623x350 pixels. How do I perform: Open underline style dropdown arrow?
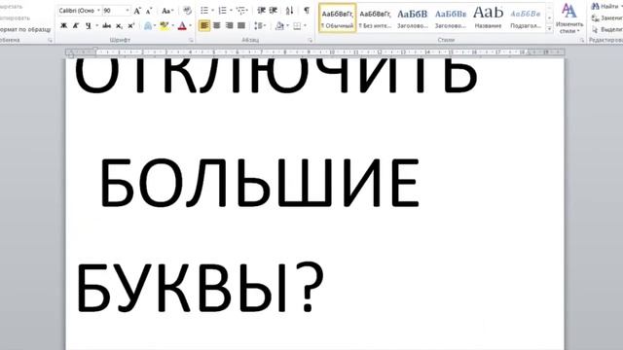point(96,26)
